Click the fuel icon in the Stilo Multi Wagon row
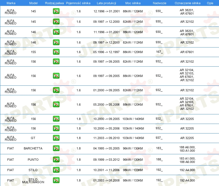Image resolution: width=219 pixels, height=186 pixels. tap(56, 180)
